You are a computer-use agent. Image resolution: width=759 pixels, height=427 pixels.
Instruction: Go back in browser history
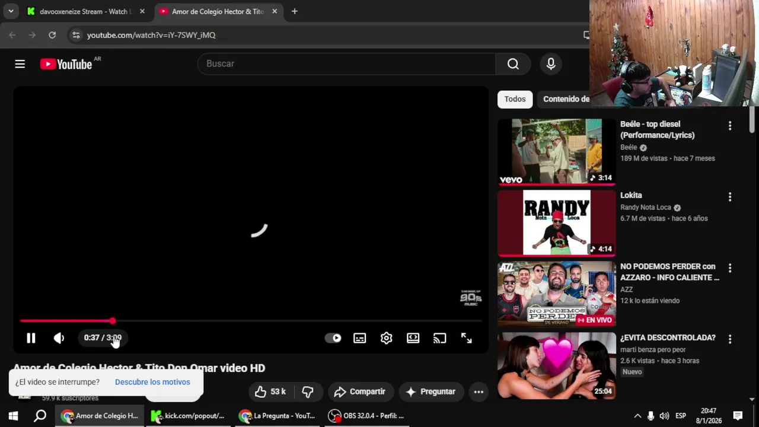12,35
